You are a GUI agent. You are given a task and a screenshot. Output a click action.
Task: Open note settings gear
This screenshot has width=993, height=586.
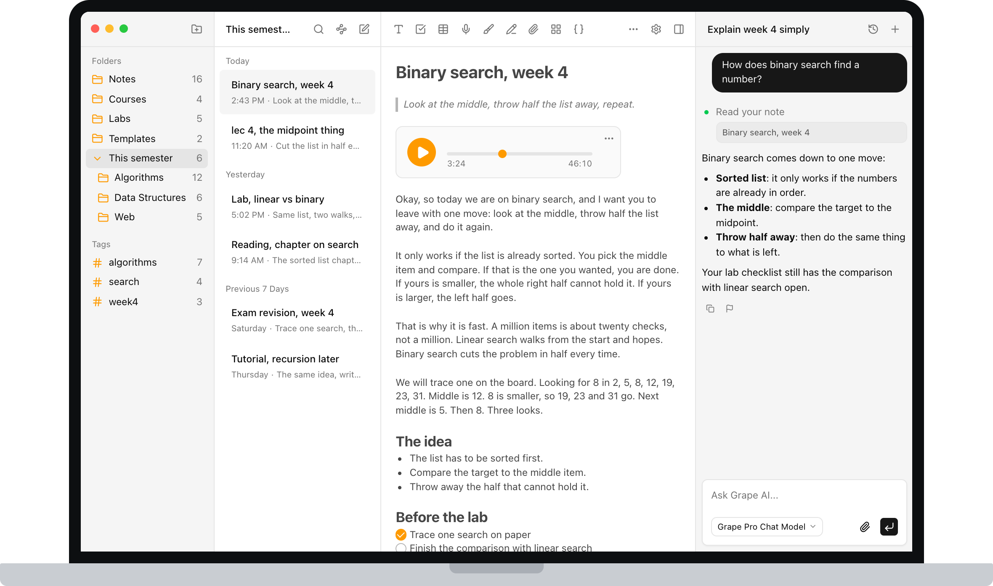point(656,29)
